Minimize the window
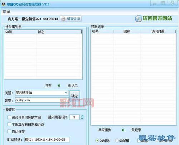The height and width of the screenshot is (145, 179). click(x=155, y=4)
